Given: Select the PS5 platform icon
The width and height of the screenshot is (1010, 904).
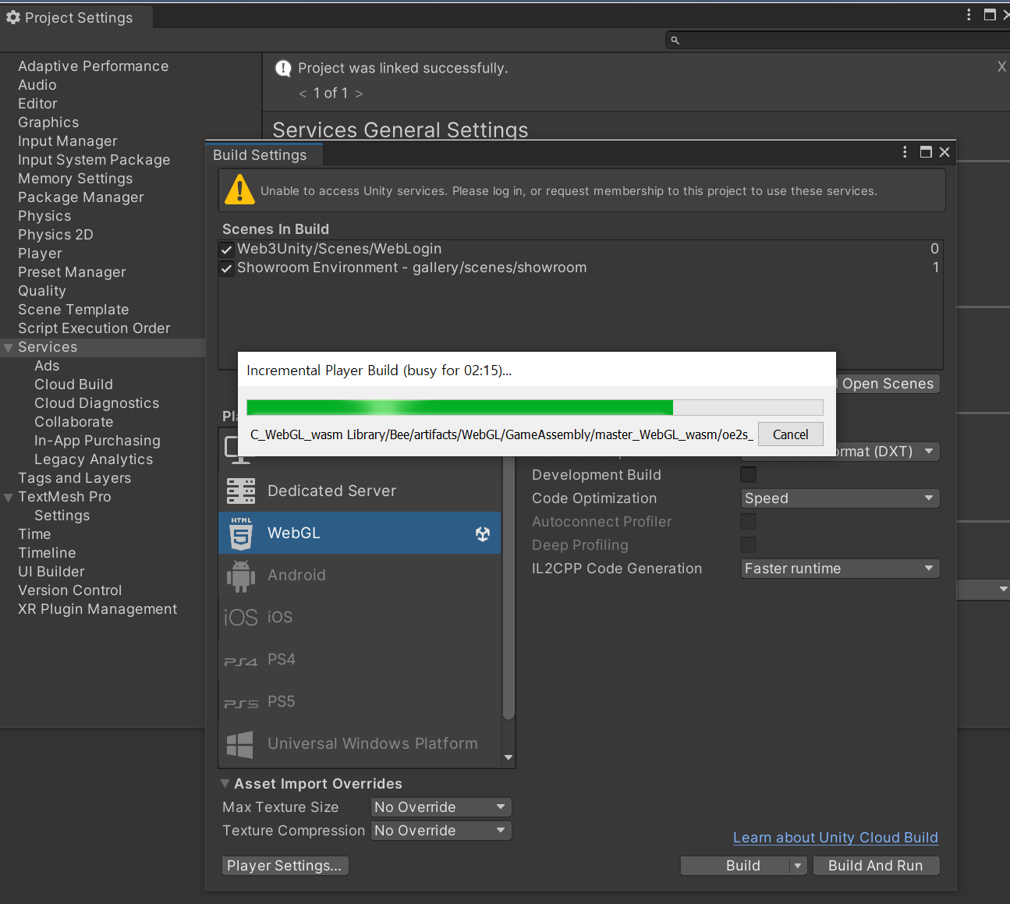Looking at the screenshot, I should [x=241, y=703].
